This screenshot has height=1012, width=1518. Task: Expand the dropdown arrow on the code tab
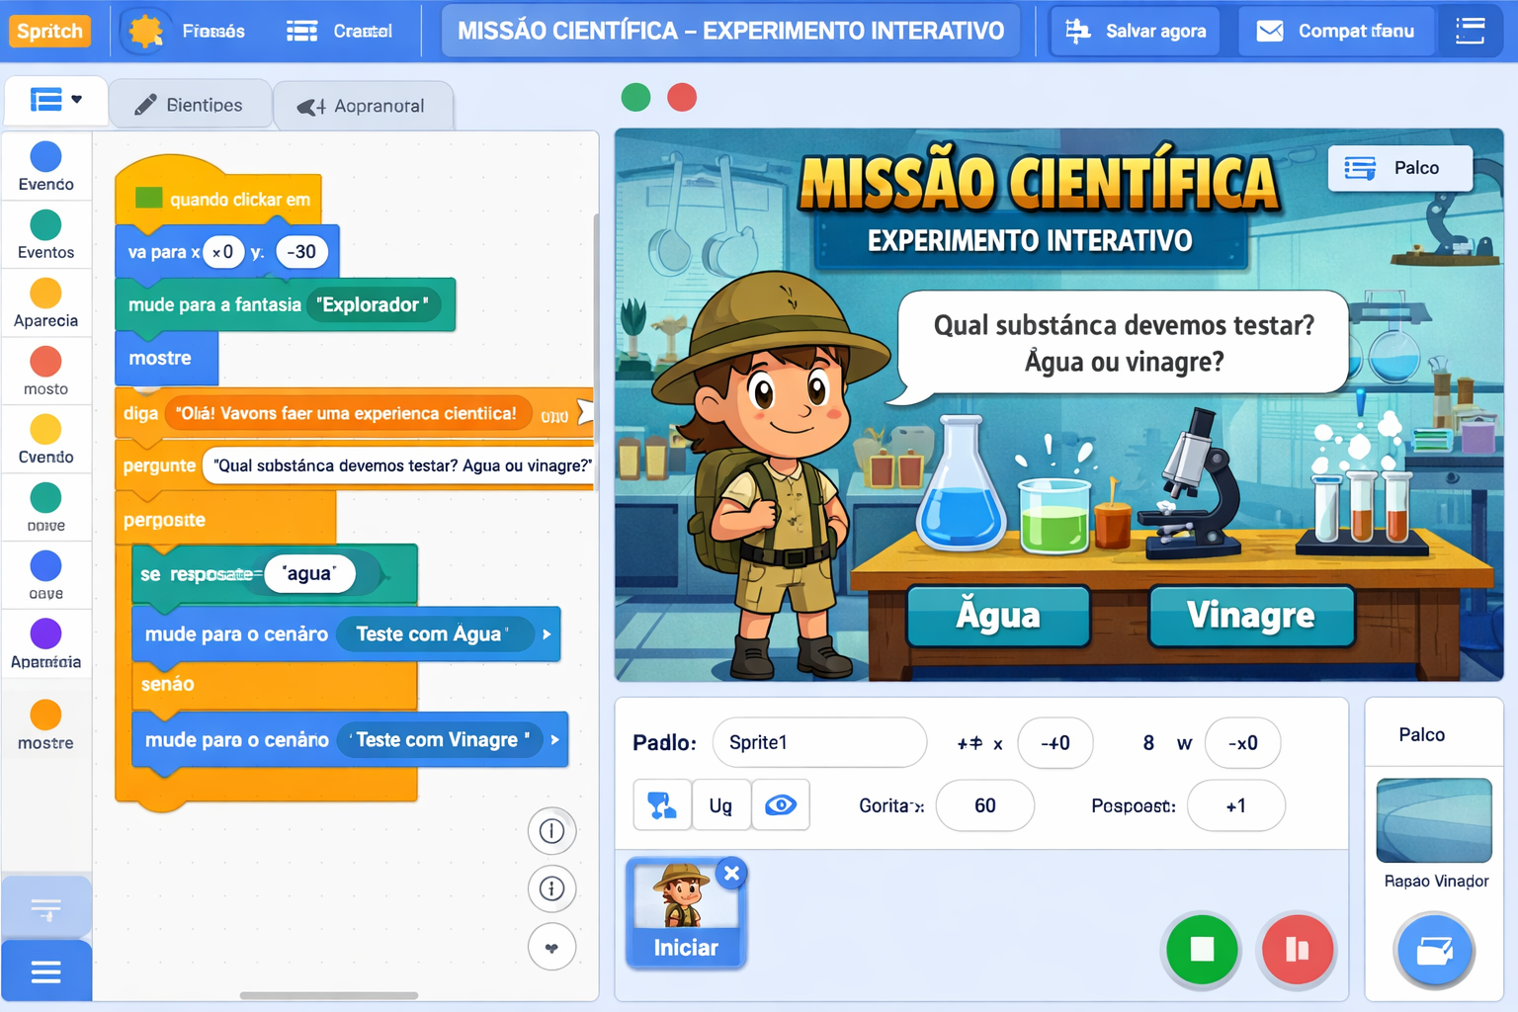tap(76, 100)
